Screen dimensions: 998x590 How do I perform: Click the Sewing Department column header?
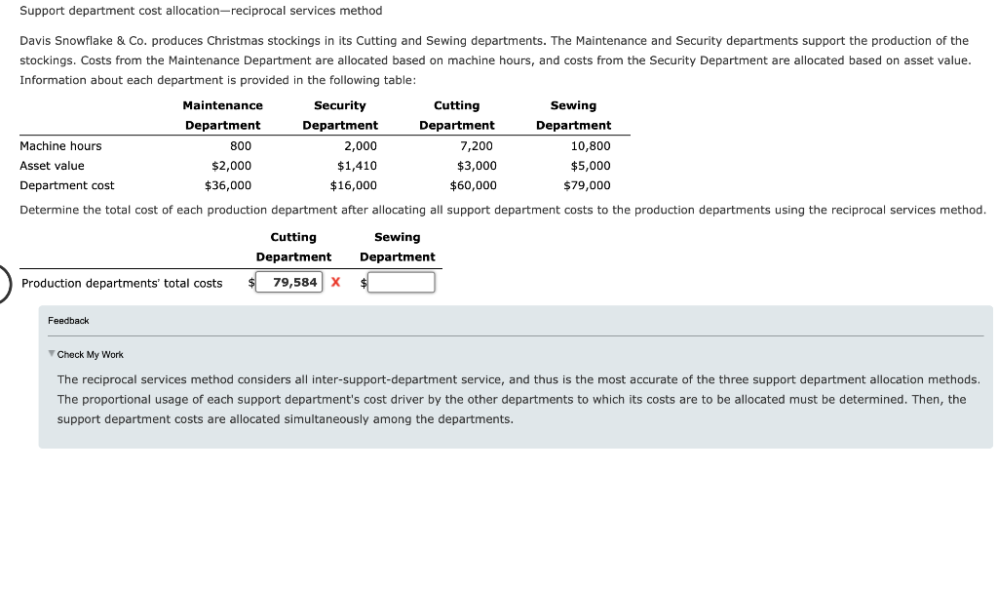pos(573,115)
